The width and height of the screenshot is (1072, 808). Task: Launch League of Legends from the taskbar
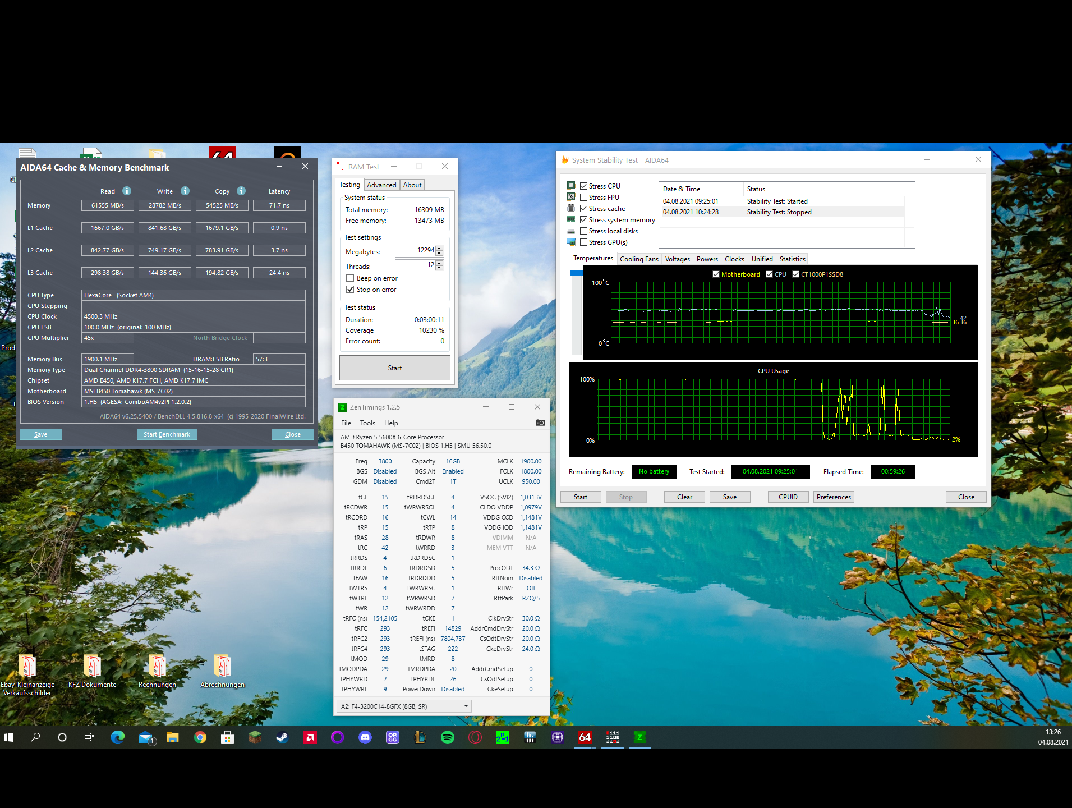(420, 737)
